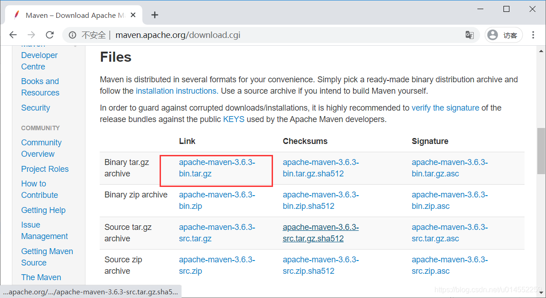546x298 pixels.
Task: Open Chrome's three-dot menu
Action: [533, 35]
